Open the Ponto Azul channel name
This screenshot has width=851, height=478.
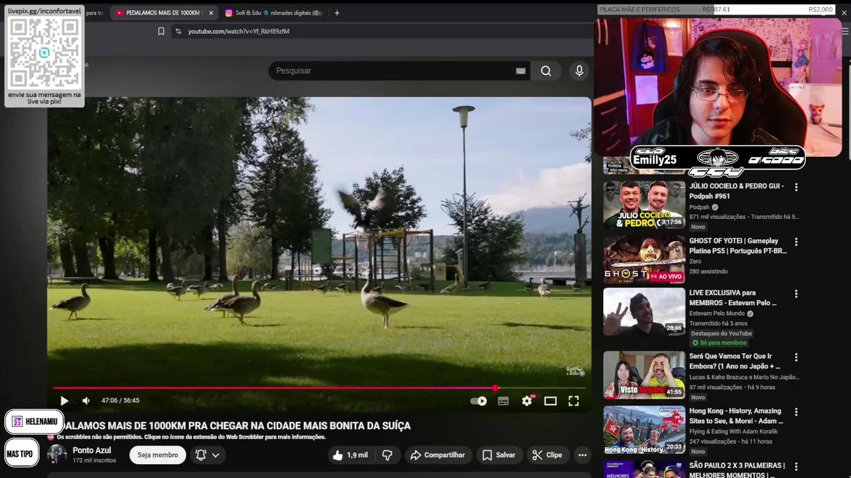pyautogui.click(x=92, y=450)
